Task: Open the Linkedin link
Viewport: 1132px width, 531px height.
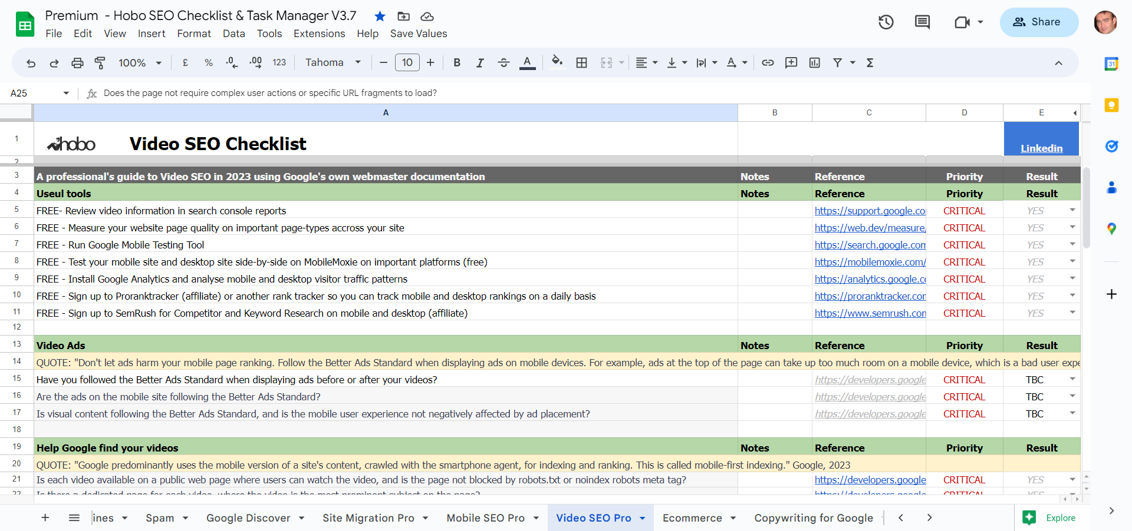Action: pos(1041,148)
